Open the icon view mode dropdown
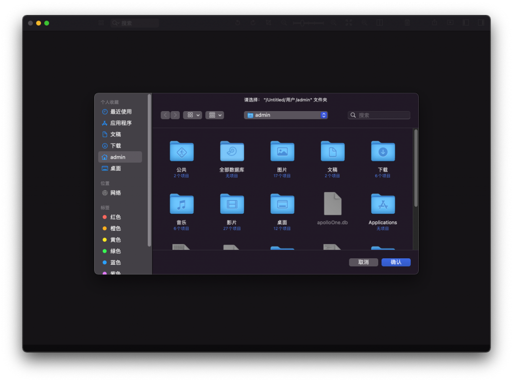Viewport: 513px width, 382px height. [192, 115]
